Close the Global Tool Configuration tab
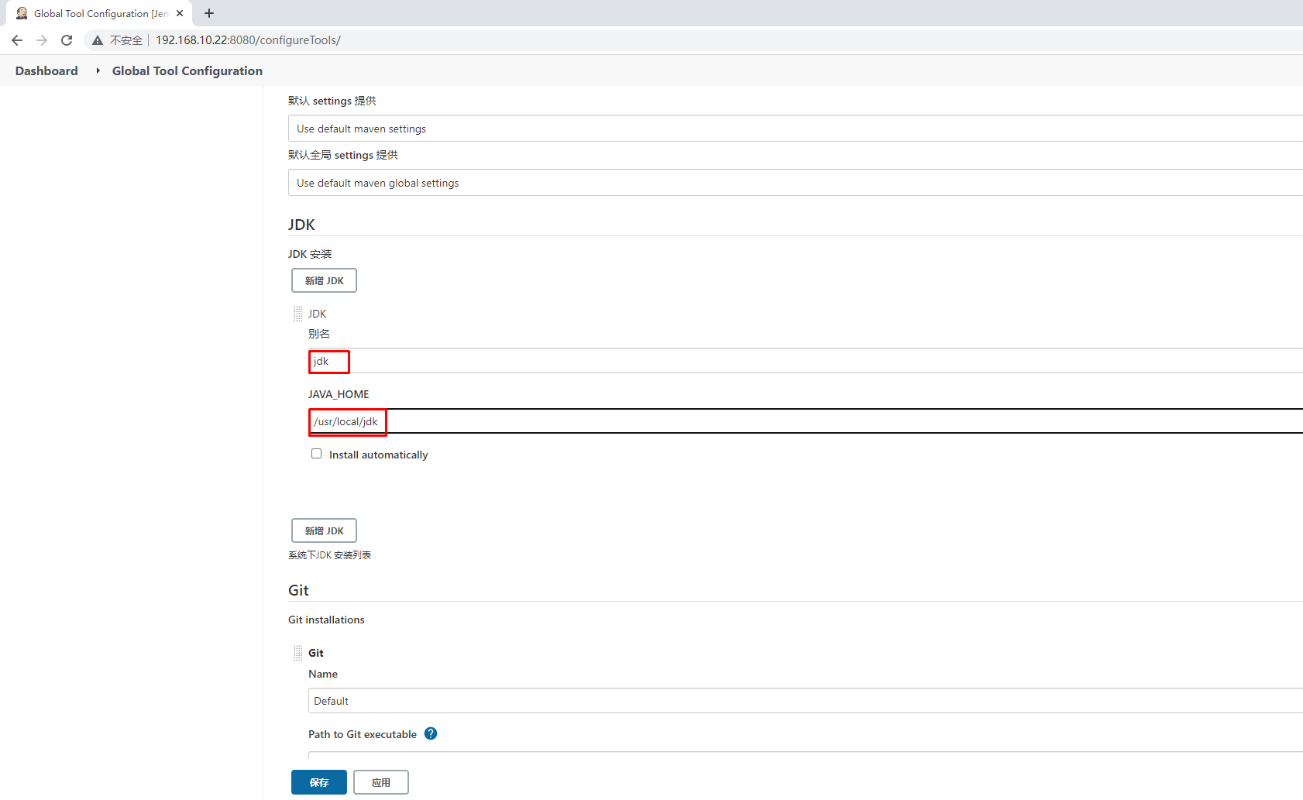This screenshot has height=800, width=1303. (180, 13)
